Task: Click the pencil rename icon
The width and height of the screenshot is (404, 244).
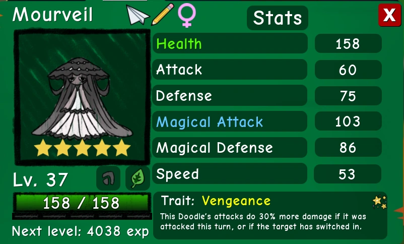Action: pyautogui.click(x=163, y=14)
